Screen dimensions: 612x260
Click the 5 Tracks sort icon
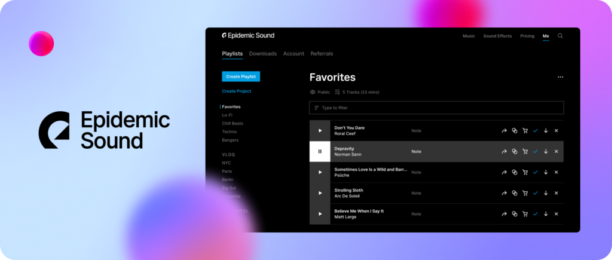tap(337, 93)
